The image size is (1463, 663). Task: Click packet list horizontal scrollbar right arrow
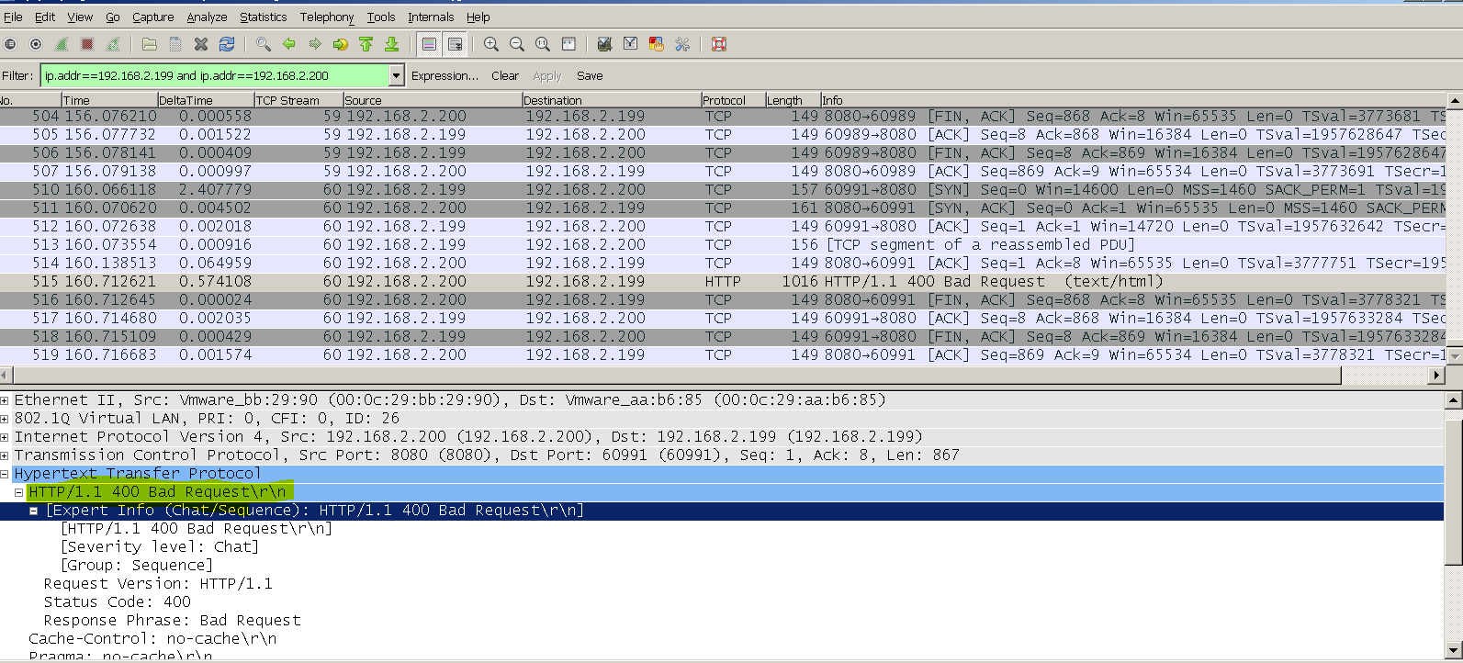point(1436,375)
